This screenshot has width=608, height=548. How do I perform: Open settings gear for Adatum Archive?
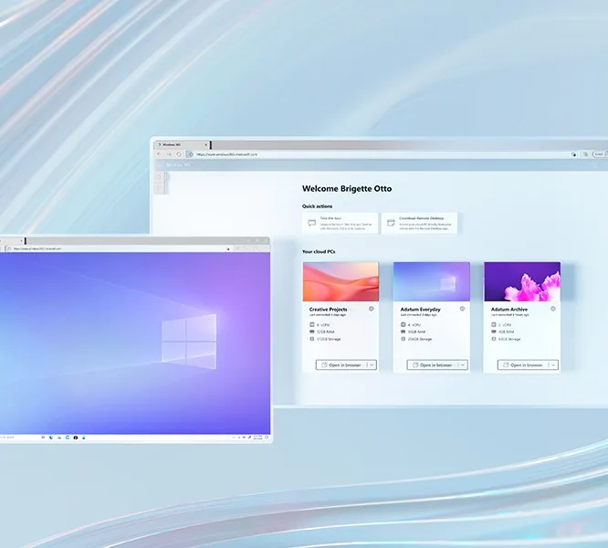552,309
